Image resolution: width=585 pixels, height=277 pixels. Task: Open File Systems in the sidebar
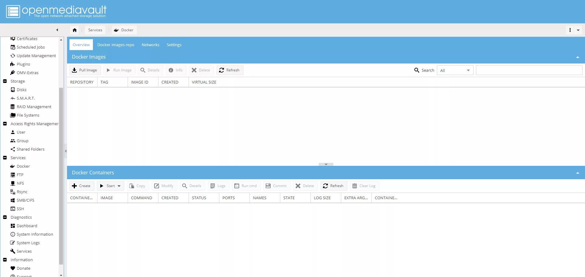pyautogui.click(x=28, y=115)
